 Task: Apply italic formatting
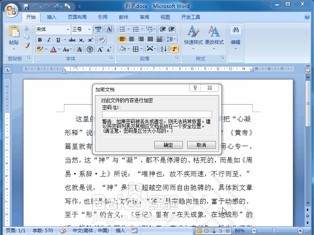pos(49,40)
